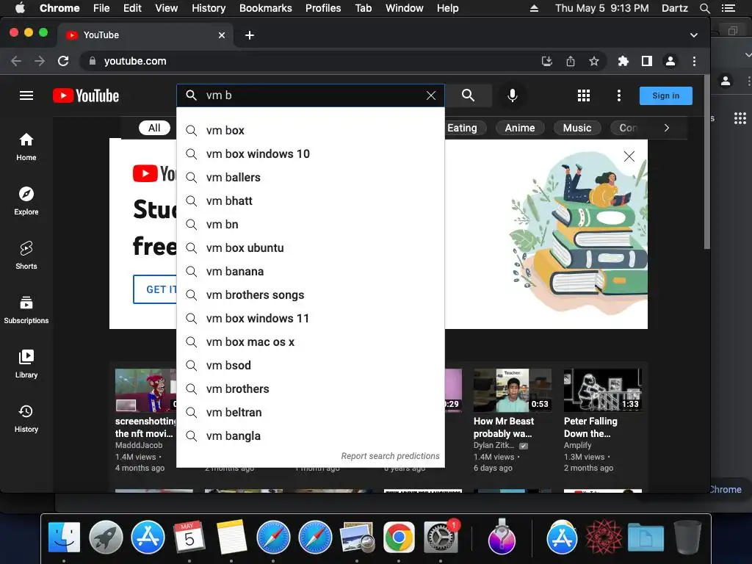Open YouTube hamburger guide menu
This screenshot has height=564, width=752.
point(26,95)
